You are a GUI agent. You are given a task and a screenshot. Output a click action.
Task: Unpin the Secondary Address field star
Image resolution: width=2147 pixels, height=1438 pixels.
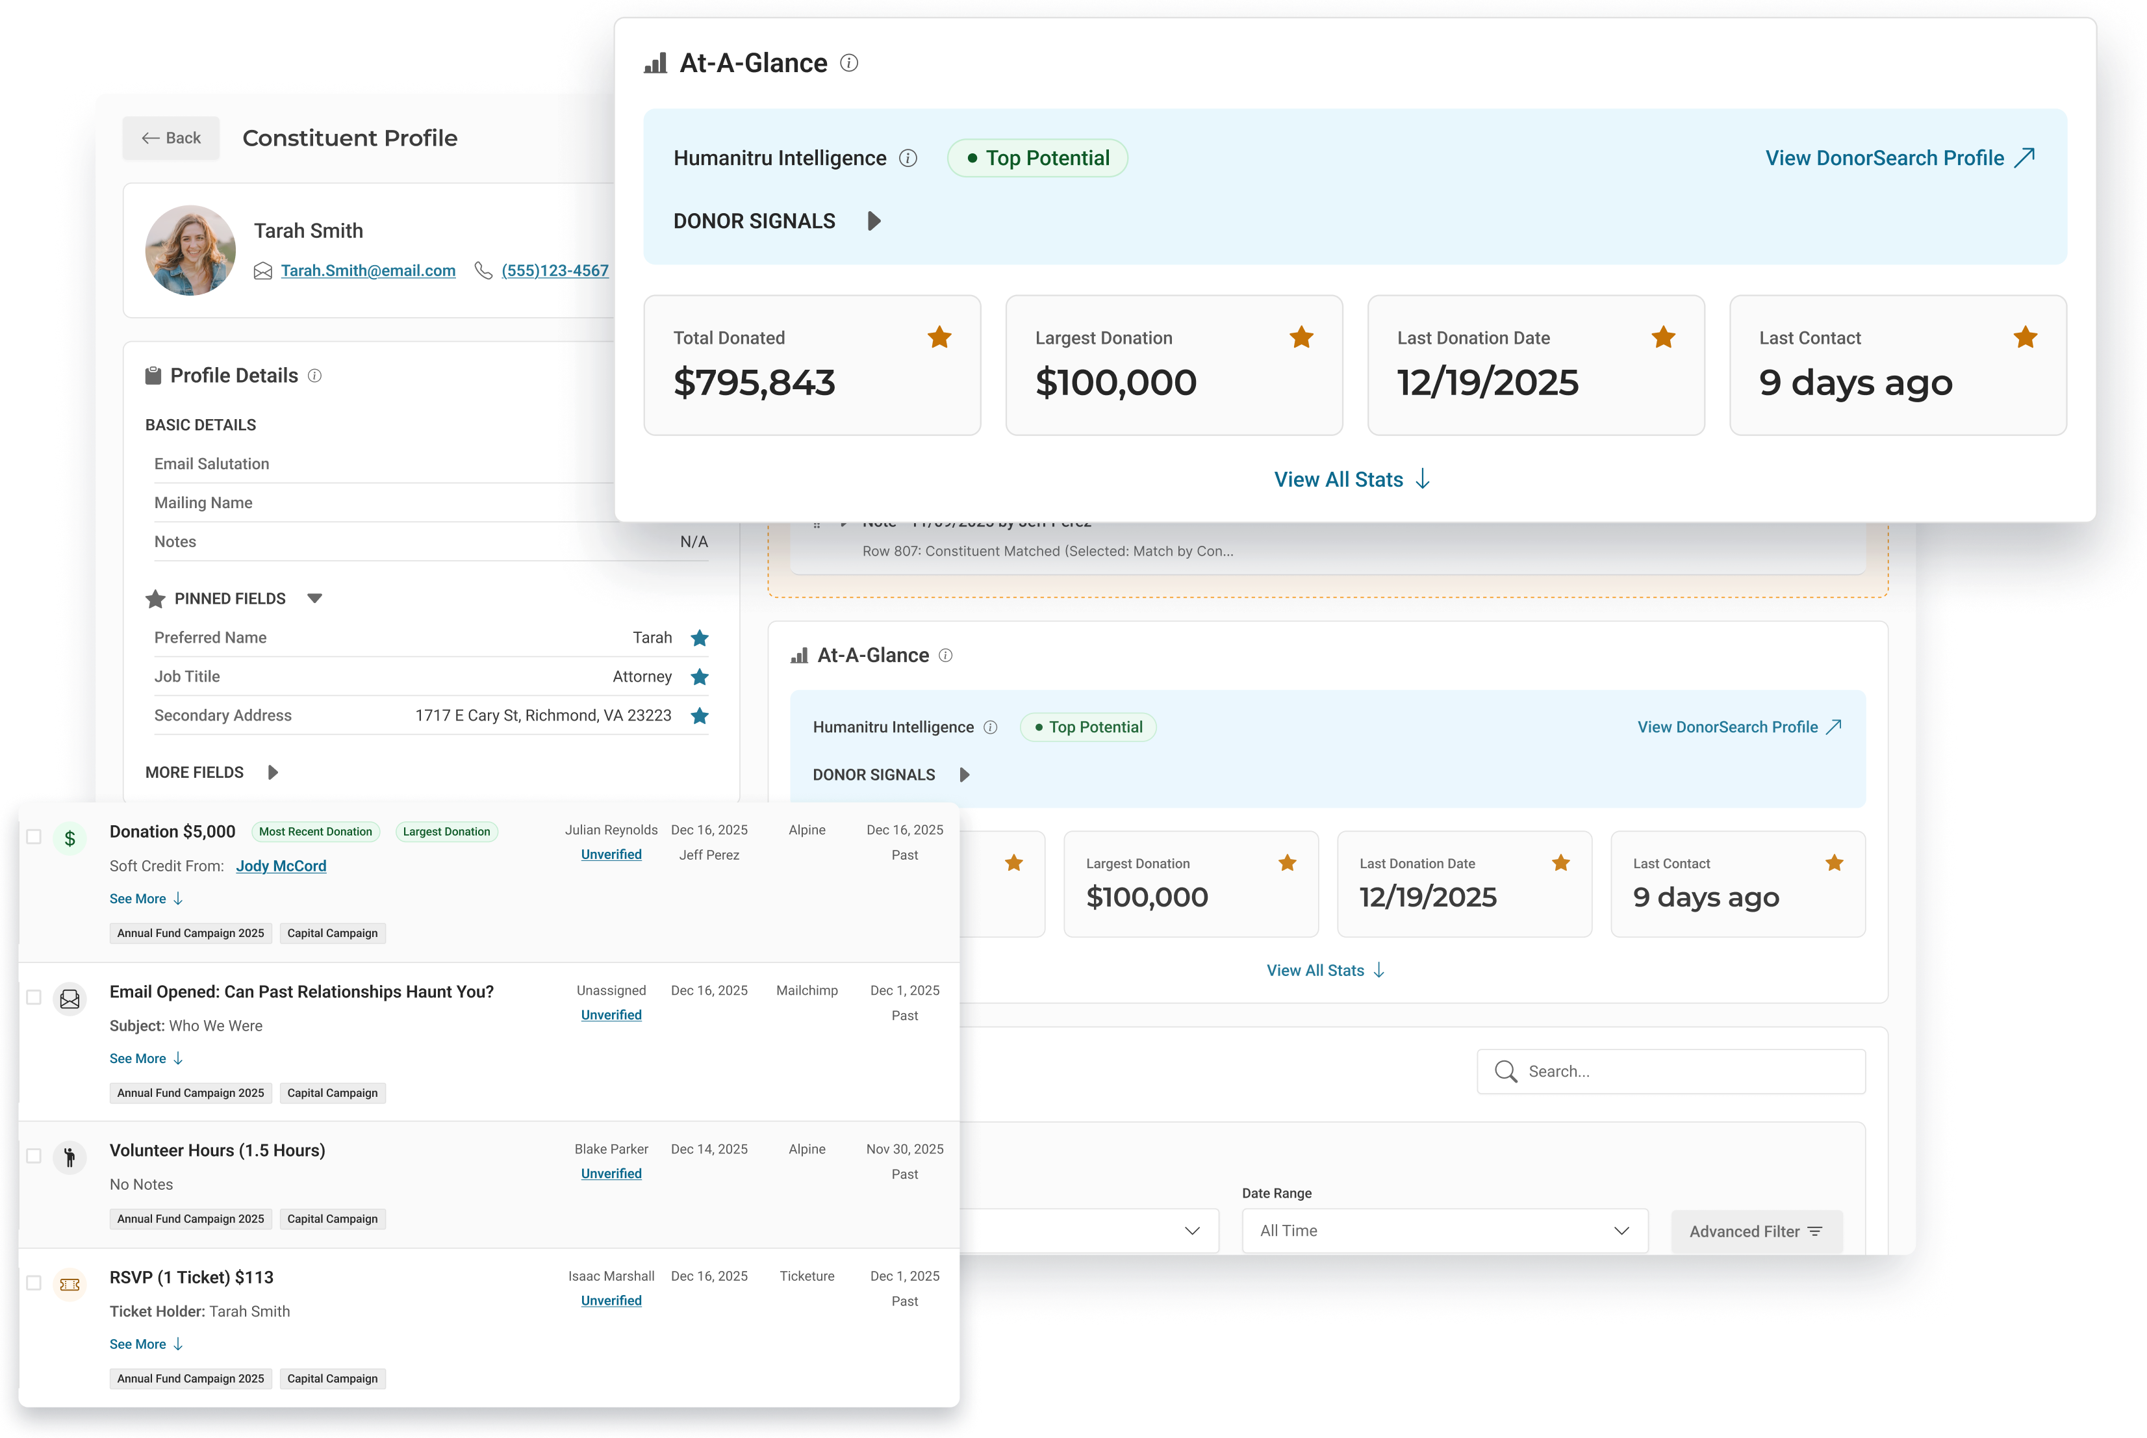point(700,715)
